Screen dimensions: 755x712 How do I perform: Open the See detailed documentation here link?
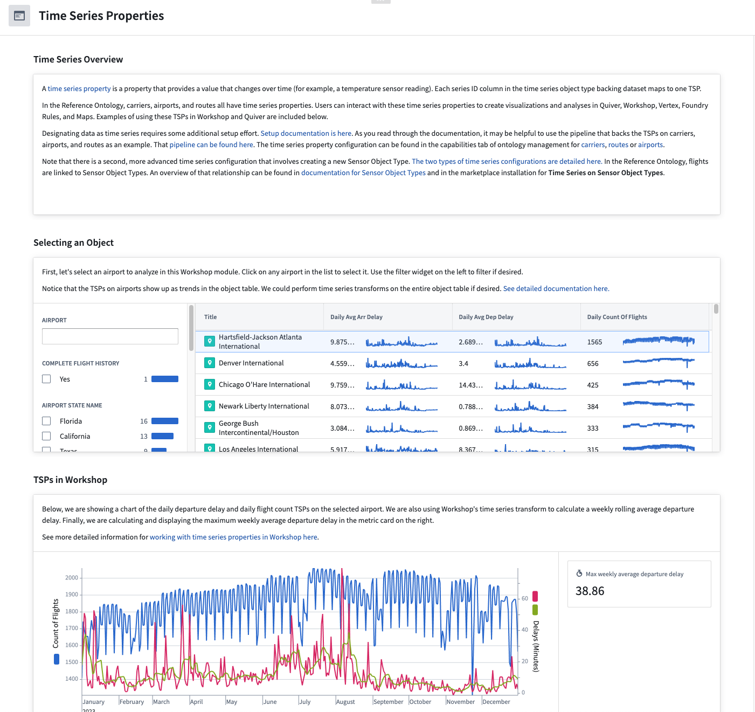(x=556, y=288)
